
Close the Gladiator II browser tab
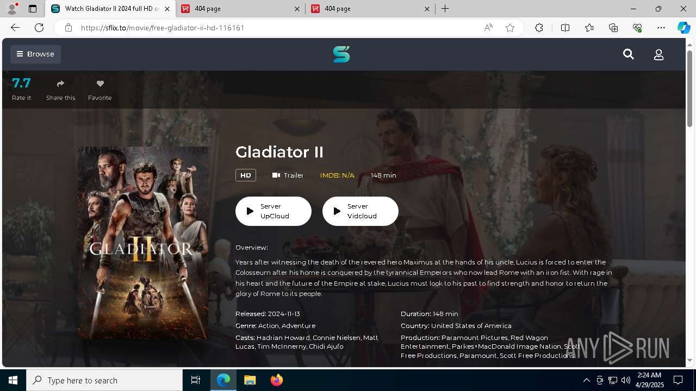pyautogui.click(x=167, y=9)
